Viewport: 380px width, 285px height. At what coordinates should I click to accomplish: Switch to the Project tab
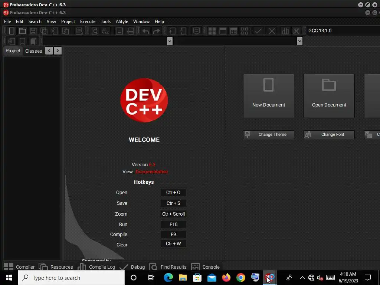point(13,51)
